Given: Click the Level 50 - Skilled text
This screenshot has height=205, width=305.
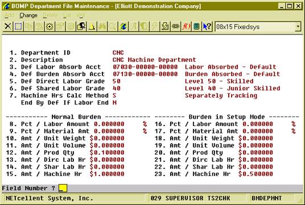Looking at the screenshot, I should click(219, 81).
